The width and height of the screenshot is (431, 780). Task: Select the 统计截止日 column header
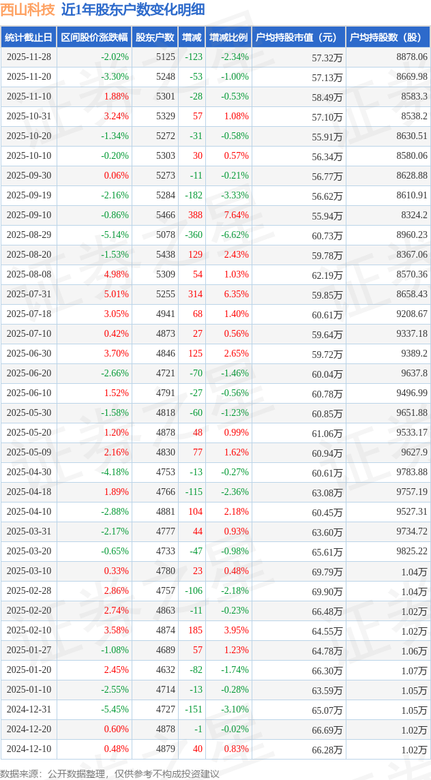click(x=29, y=37)
